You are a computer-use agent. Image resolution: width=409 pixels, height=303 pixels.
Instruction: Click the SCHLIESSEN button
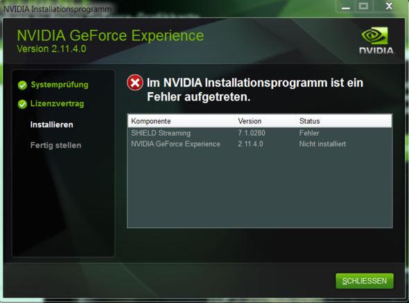click(x=365, y=281)
